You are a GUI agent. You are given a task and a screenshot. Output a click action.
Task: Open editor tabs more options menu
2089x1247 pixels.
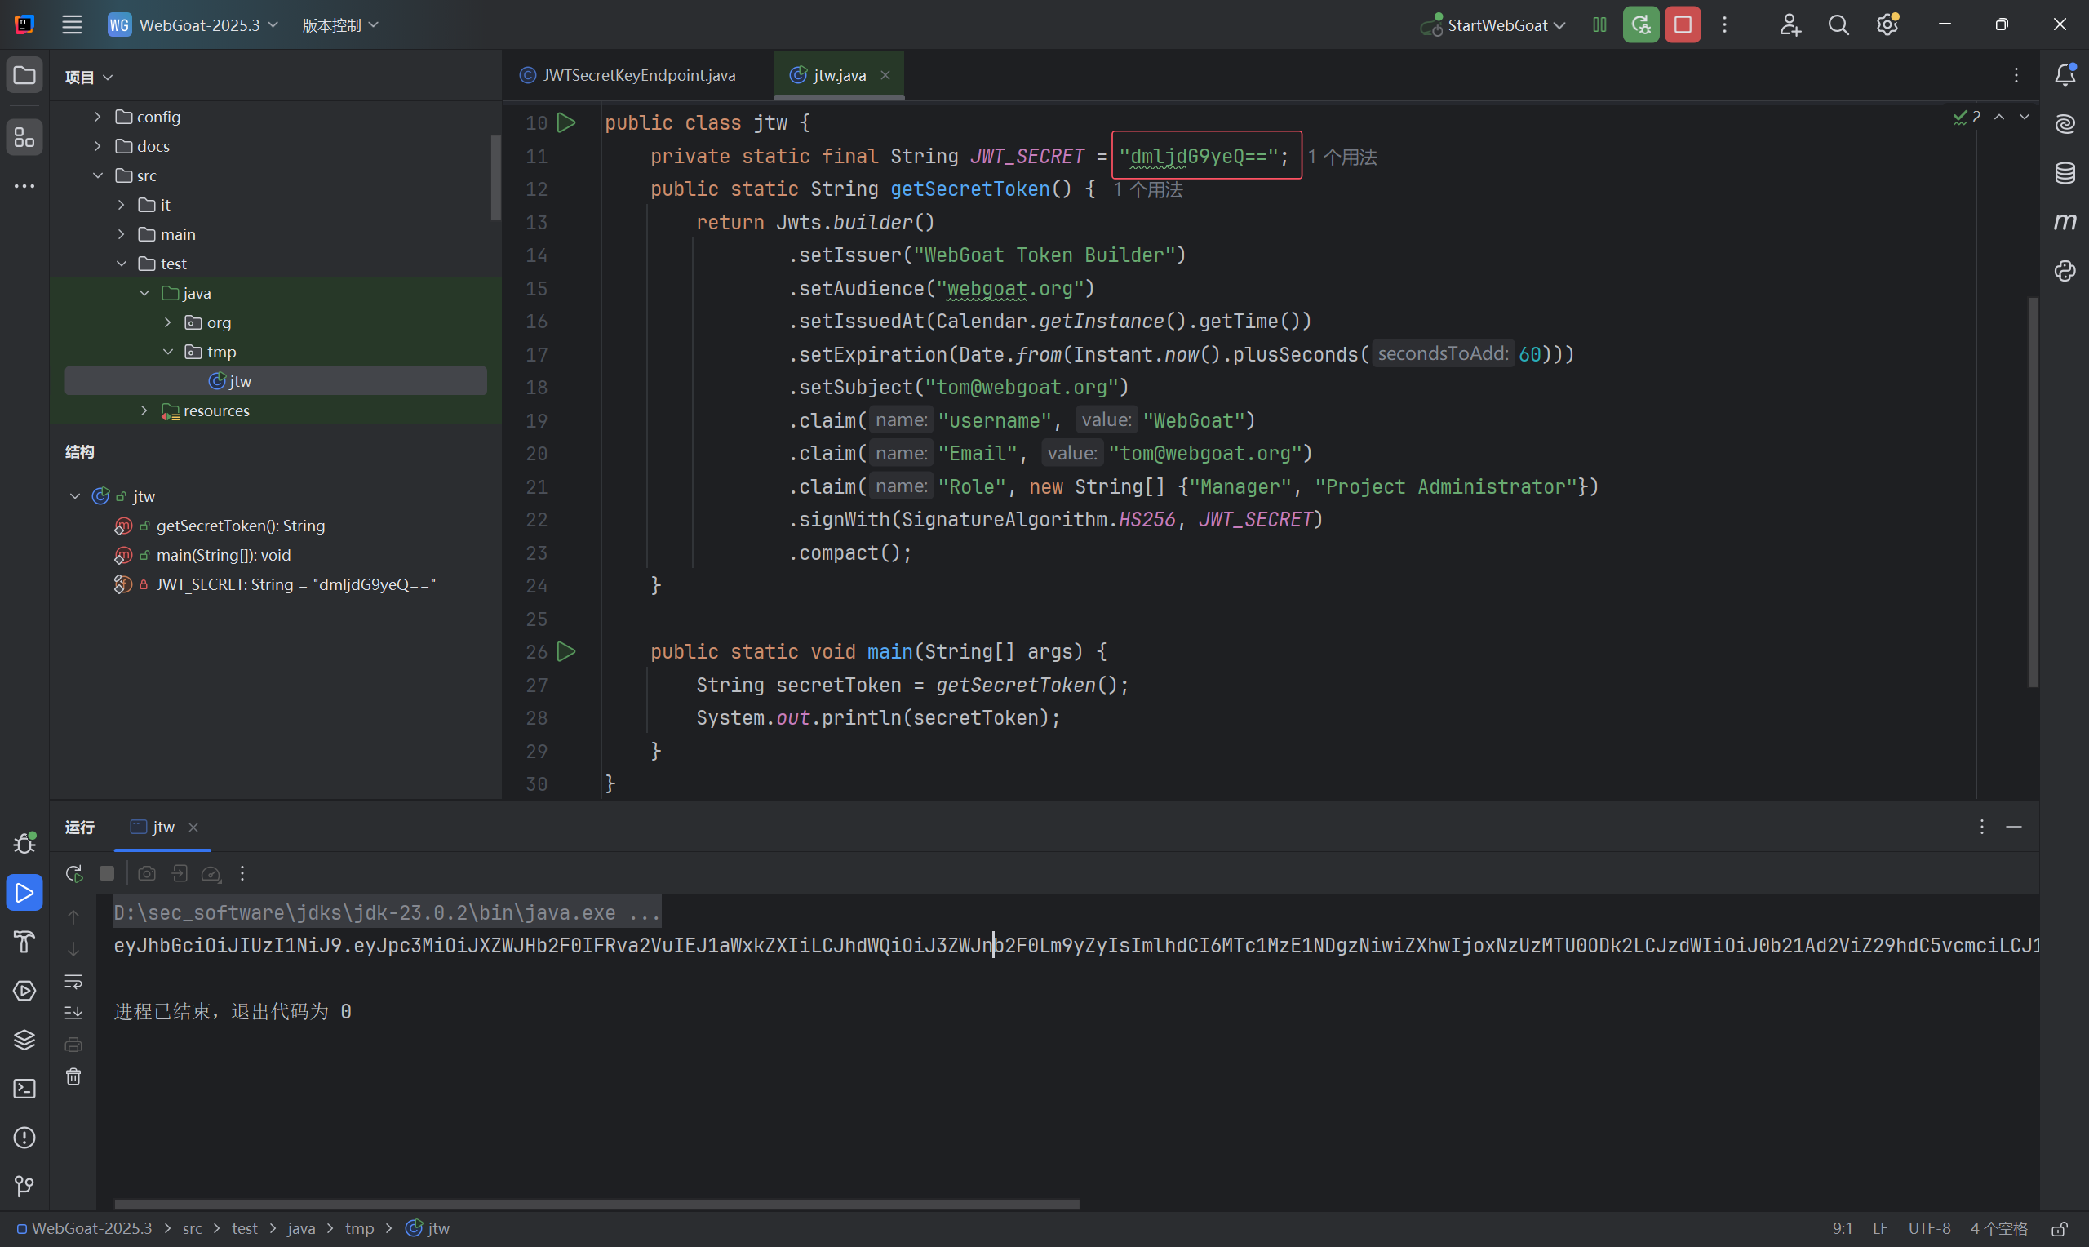(2016, 75)
